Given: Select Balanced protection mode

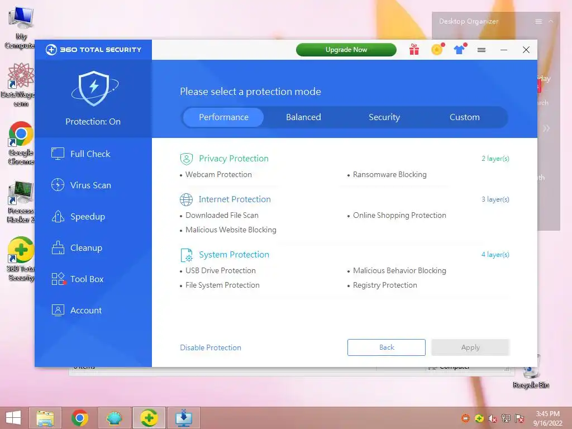Looking at the screenshot, I should click(303, 117).
